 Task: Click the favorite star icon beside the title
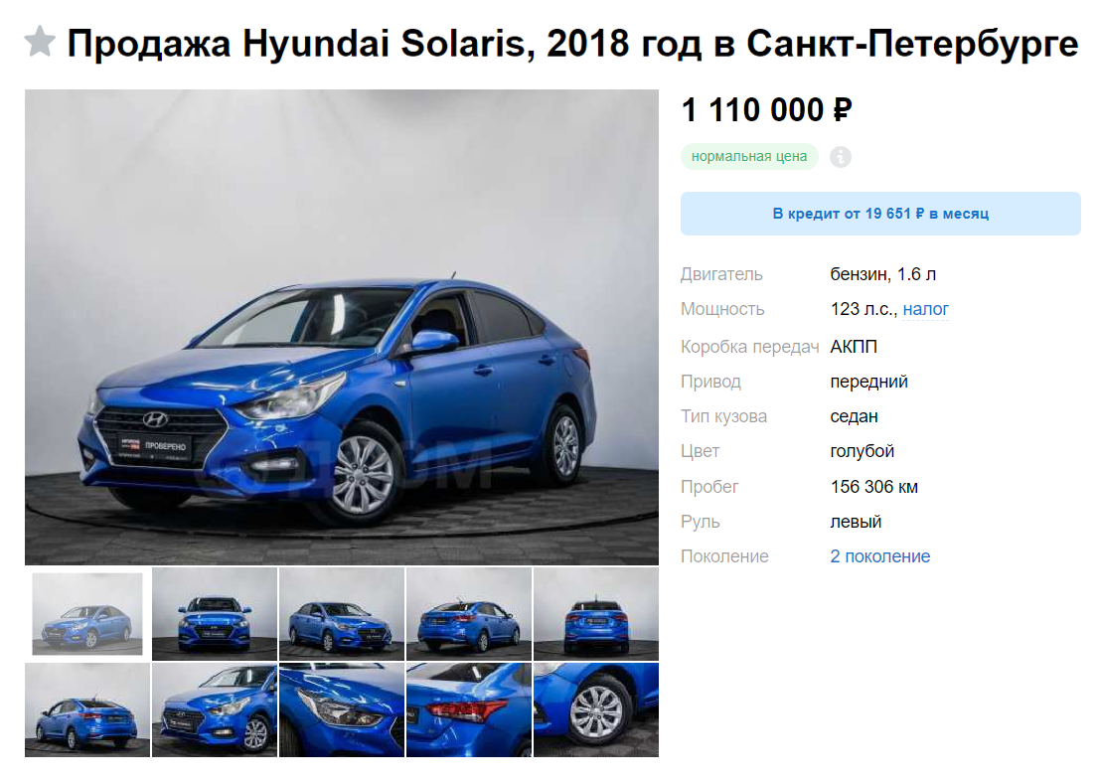[x=40, y=42]
